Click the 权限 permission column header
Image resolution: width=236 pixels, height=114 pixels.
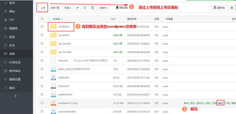157,19
